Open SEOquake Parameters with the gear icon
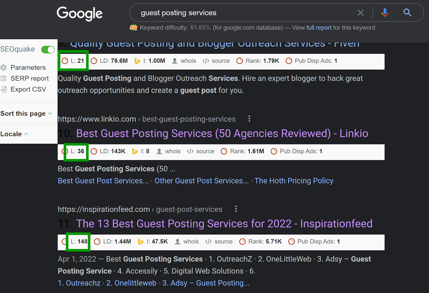Image resolution: width=429 pixels, height=293 pixels. pyautogui.click(x=3, y=68)
